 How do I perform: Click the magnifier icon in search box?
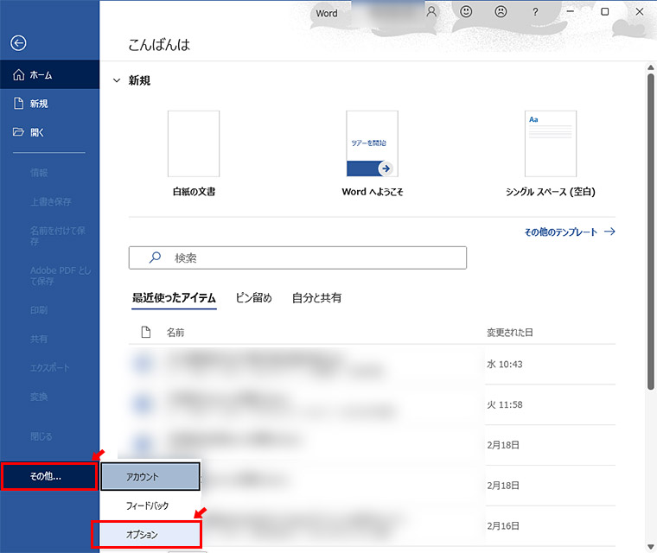coord(155,257)
